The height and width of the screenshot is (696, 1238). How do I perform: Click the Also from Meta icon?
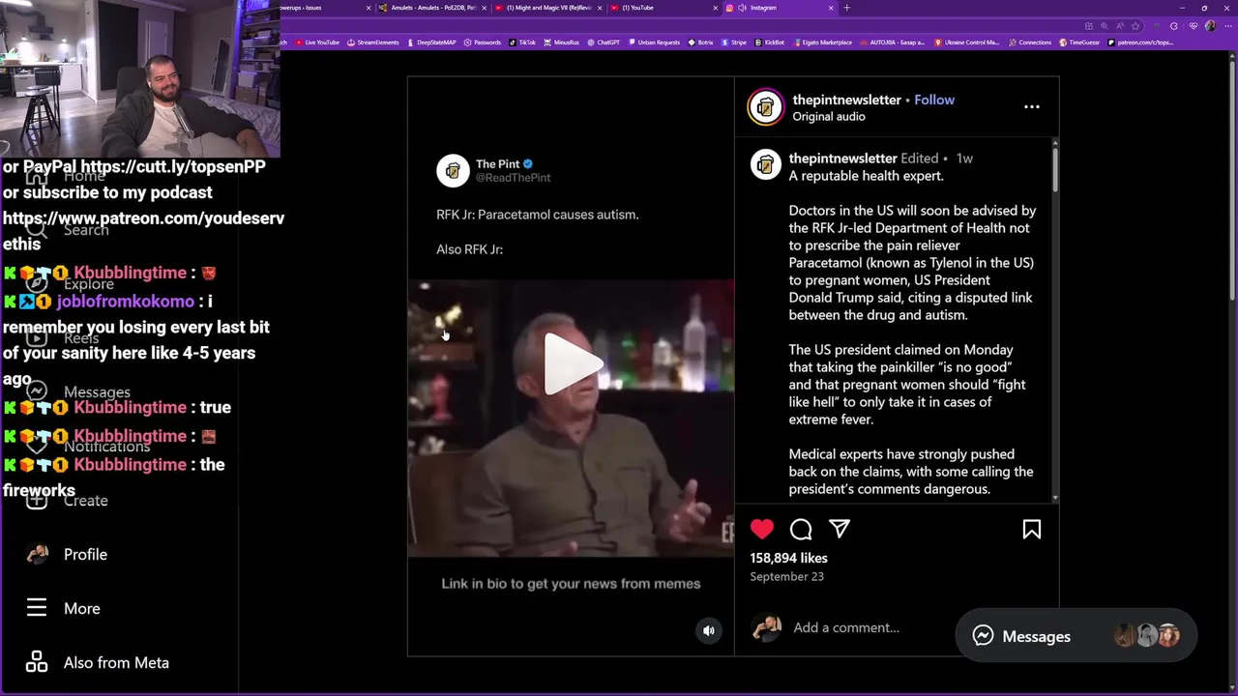coord(37,662)
